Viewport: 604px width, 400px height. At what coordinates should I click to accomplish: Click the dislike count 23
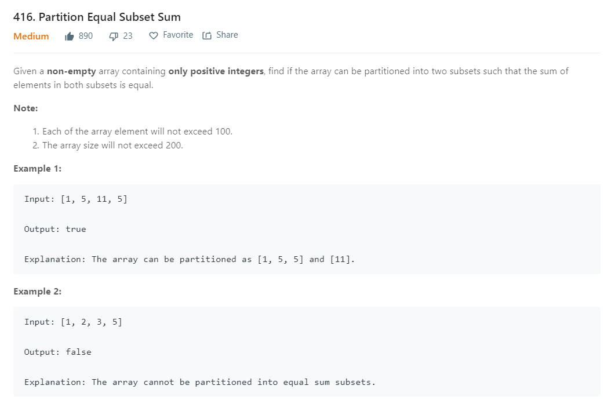point(128,36)
